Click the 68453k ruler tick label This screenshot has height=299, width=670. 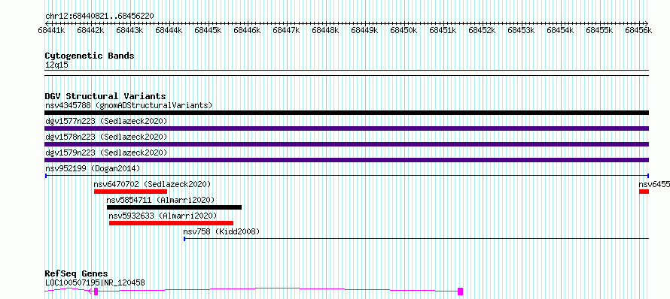[x=521, y=30]
